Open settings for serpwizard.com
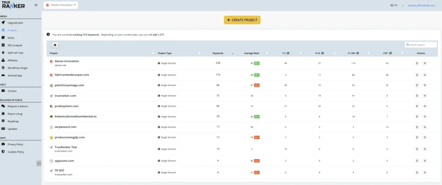442x185 pixels. pos(425,127)
